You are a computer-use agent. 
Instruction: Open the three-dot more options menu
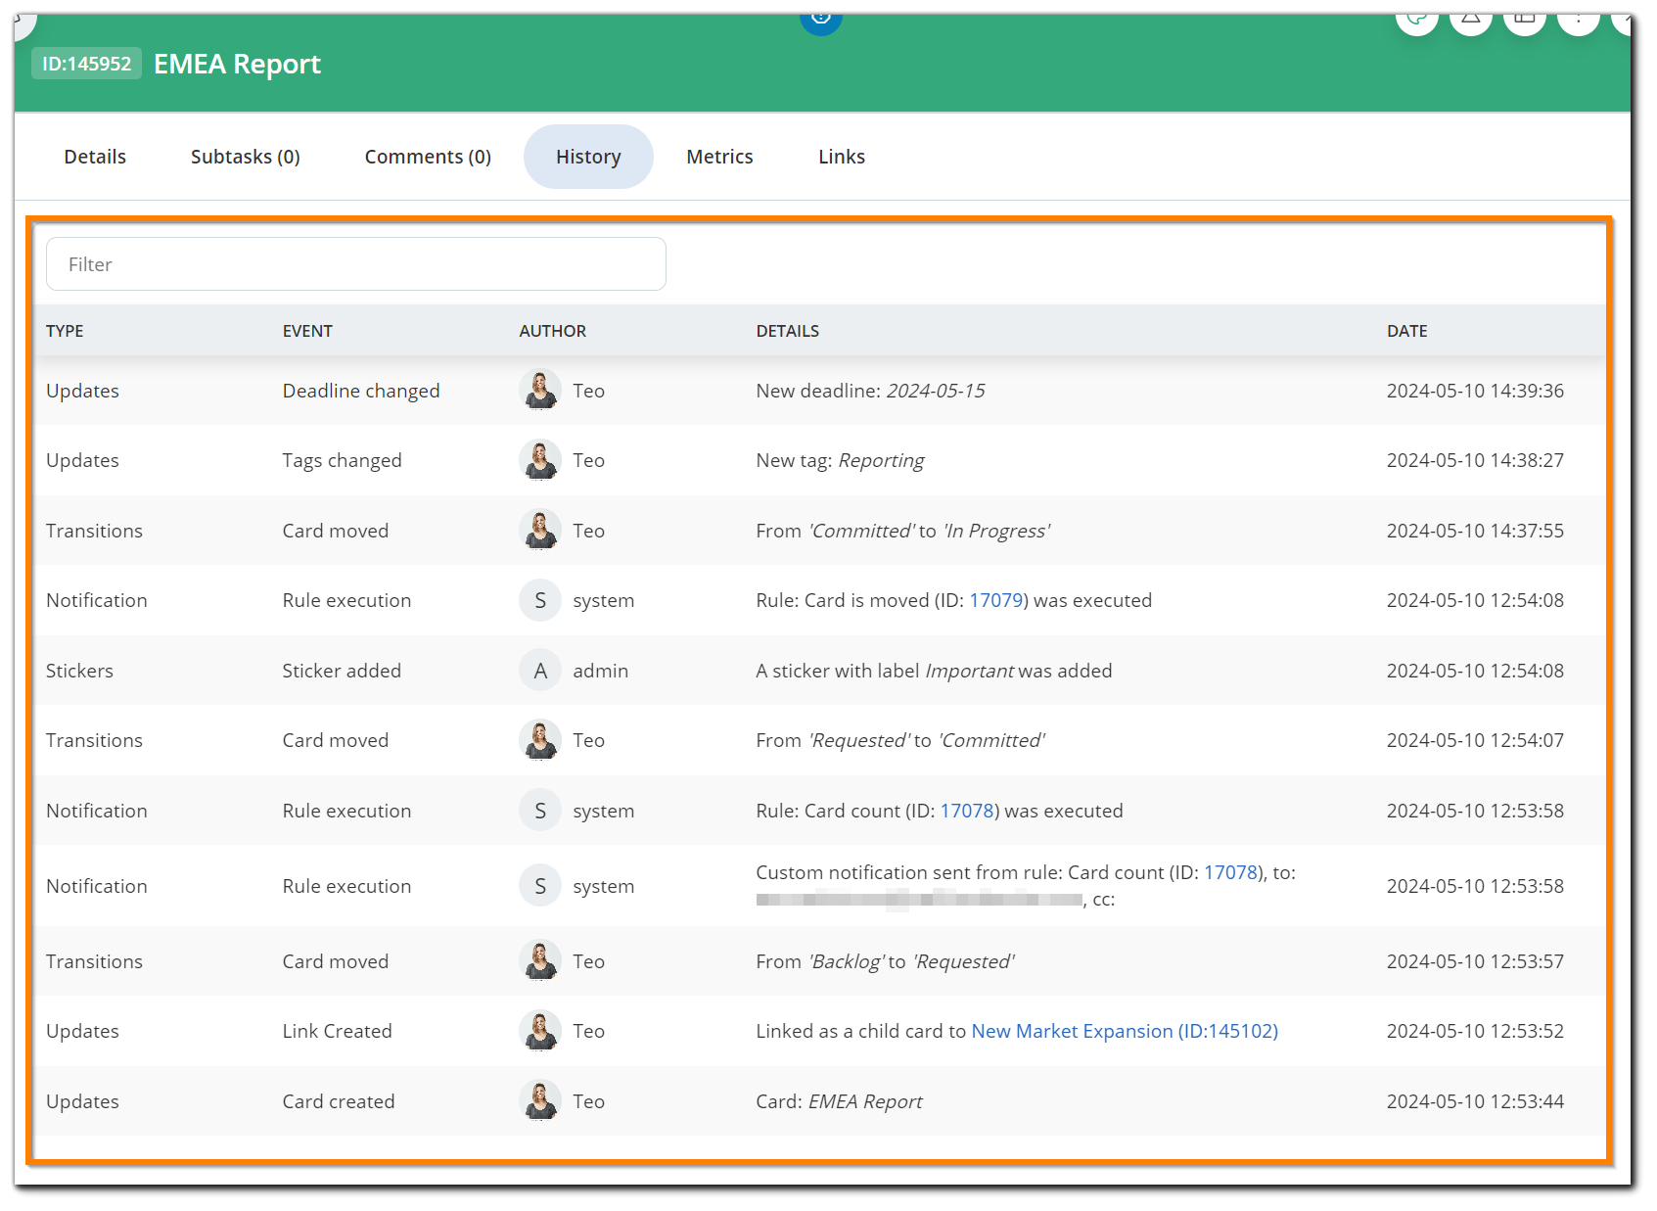(1578, 20)
